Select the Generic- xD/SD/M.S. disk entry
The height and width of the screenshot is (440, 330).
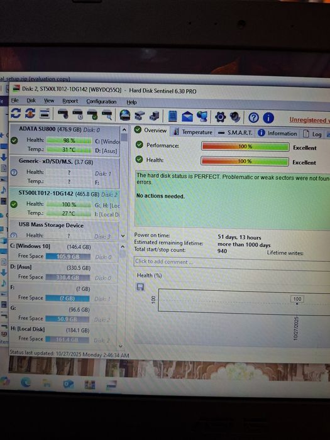coord(65,172)
